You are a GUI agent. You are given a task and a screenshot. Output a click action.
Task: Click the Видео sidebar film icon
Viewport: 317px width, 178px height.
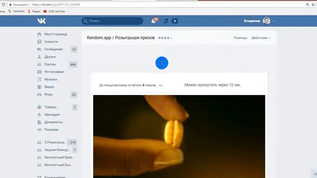pyautogui.click(x=39, y=87)
